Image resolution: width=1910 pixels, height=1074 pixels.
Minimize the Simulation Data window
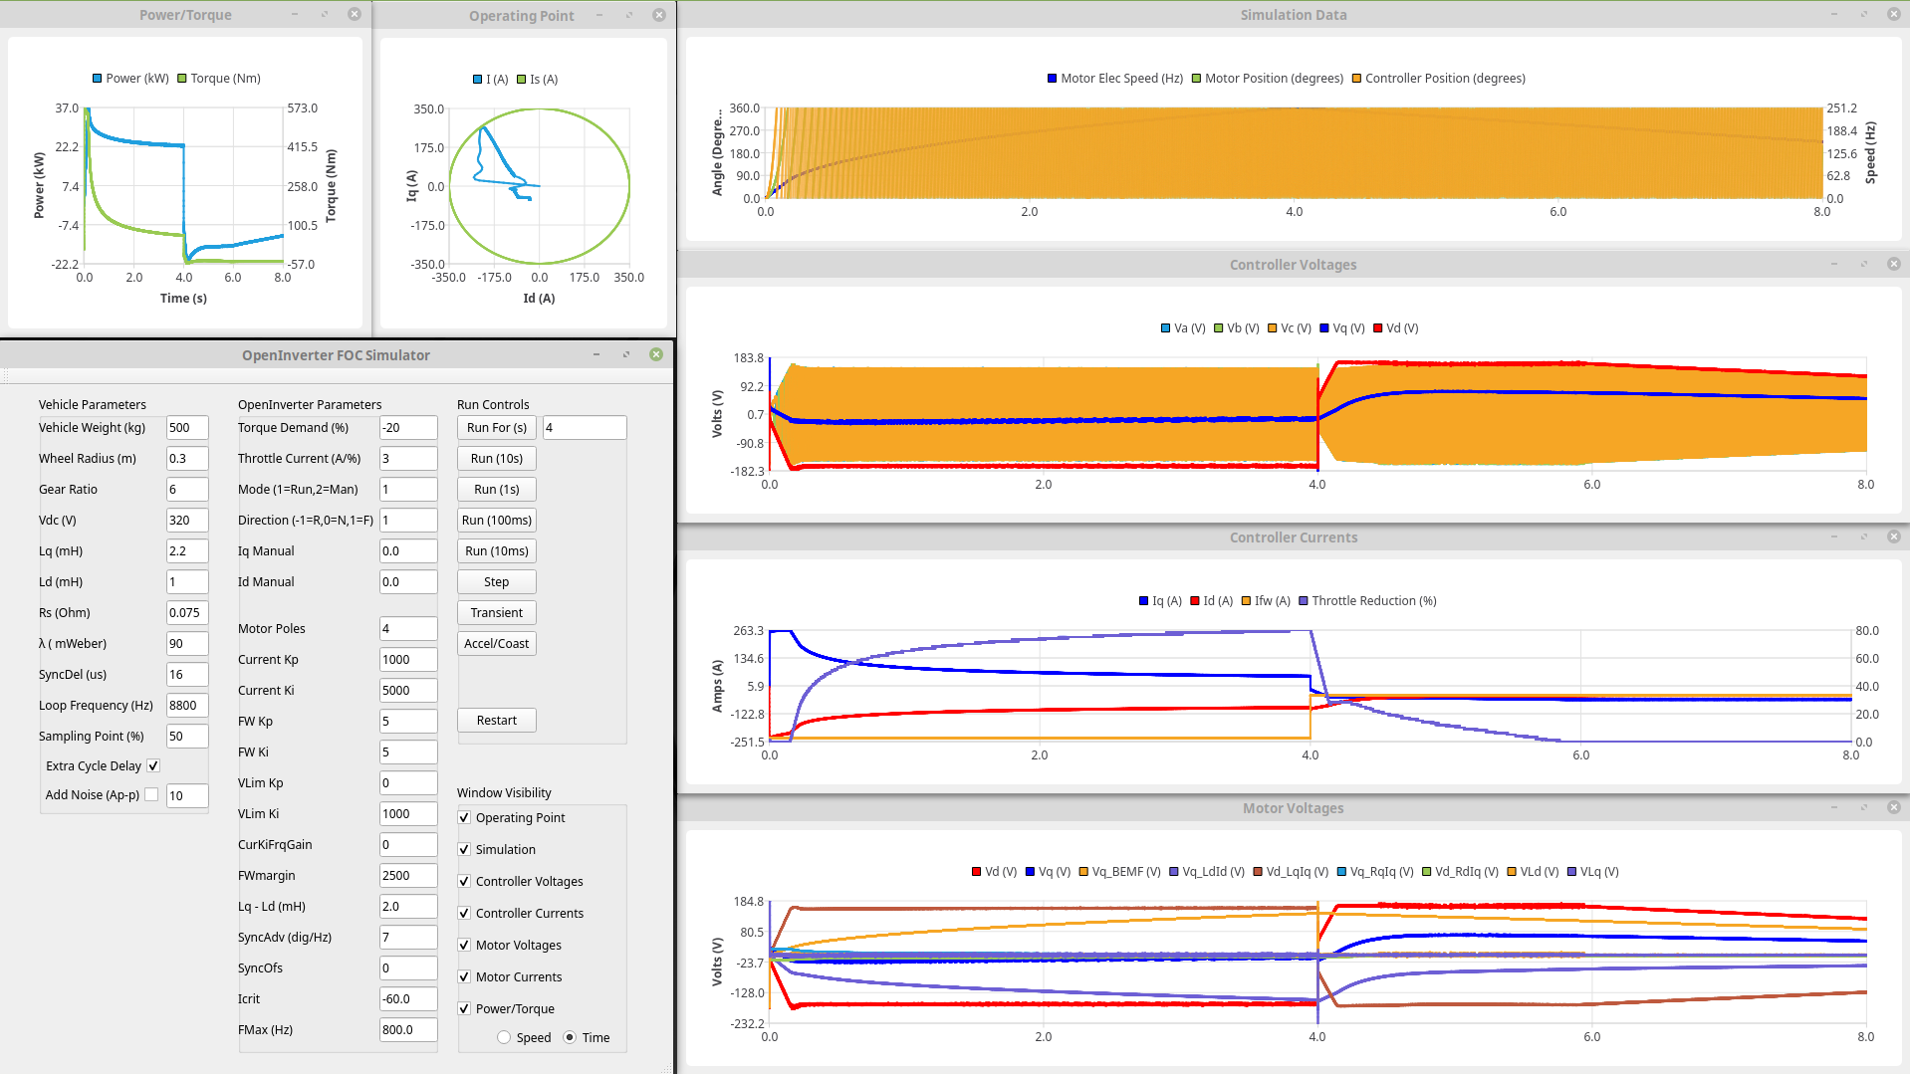click(x=1833, y=15)
